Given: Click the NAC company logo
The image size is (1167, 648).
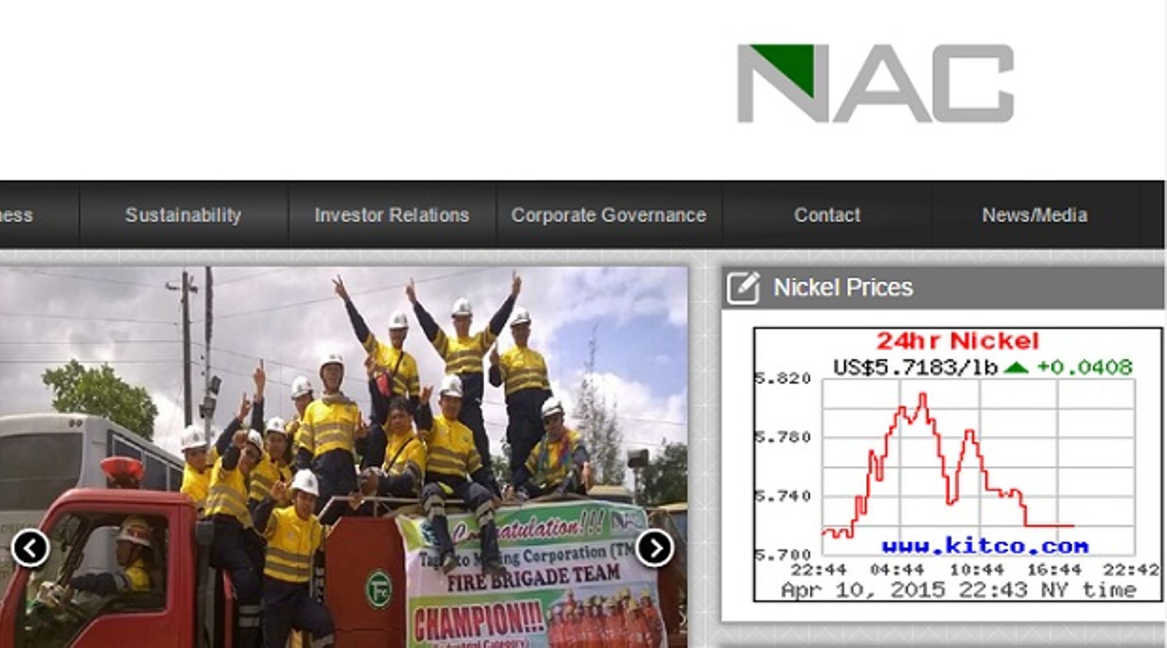Looking at the screenshot, I should [875, 82].
